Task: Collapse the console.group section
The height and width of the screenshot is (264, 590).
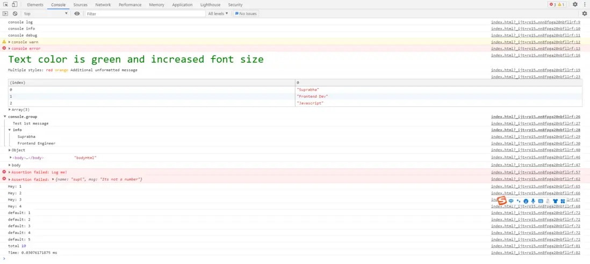Action: tap(4, 116)
